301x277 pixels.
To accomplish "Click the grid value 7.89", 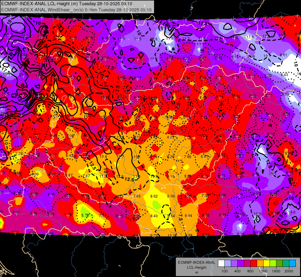I will click(187, 157).
